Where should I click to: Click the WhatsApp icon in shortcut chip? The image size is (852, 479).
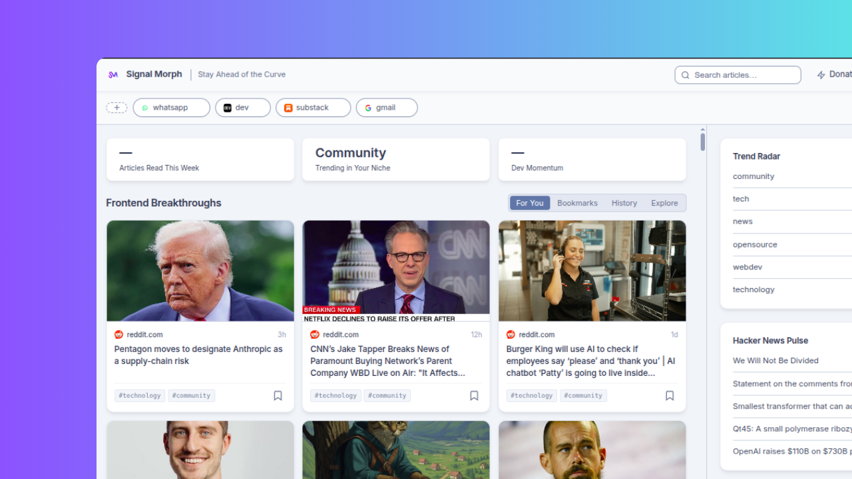[x=145, y=108]
